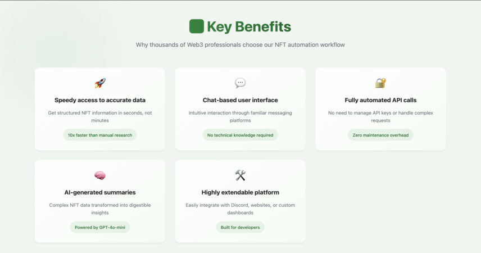This screenshot has width=481, height=253.
Task: Click the pink brain icon
Action: 100,175
